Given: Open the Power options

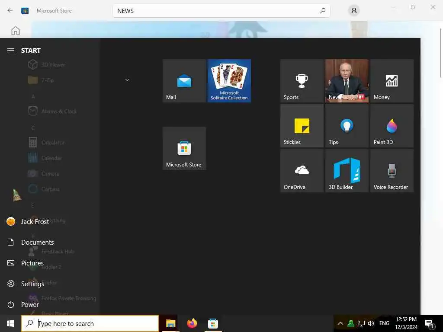Looking at the screenshot, I should pyautogui.click(x=50, y=305).
